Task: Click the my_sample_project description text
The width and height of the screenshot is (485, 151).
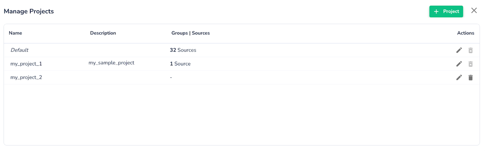Action: (x=111, y=63)
